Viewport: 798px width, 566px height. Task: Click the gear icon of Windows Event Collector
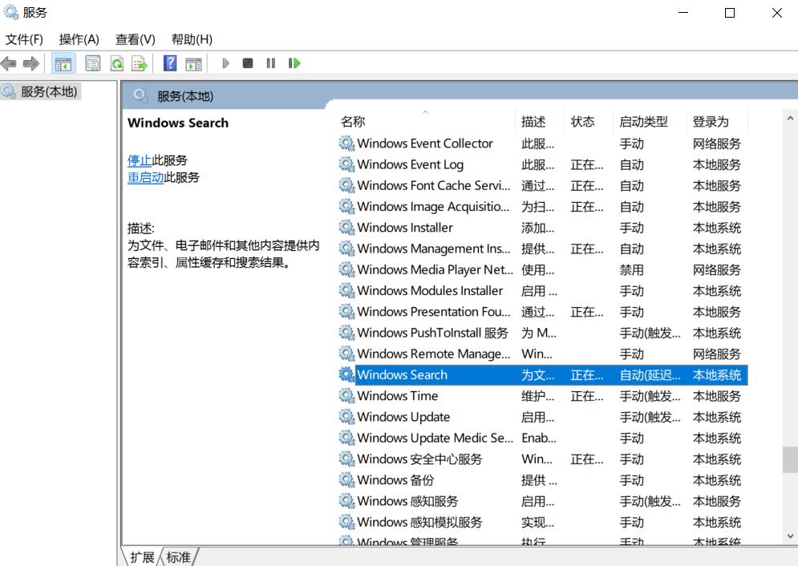click(346, 144)
